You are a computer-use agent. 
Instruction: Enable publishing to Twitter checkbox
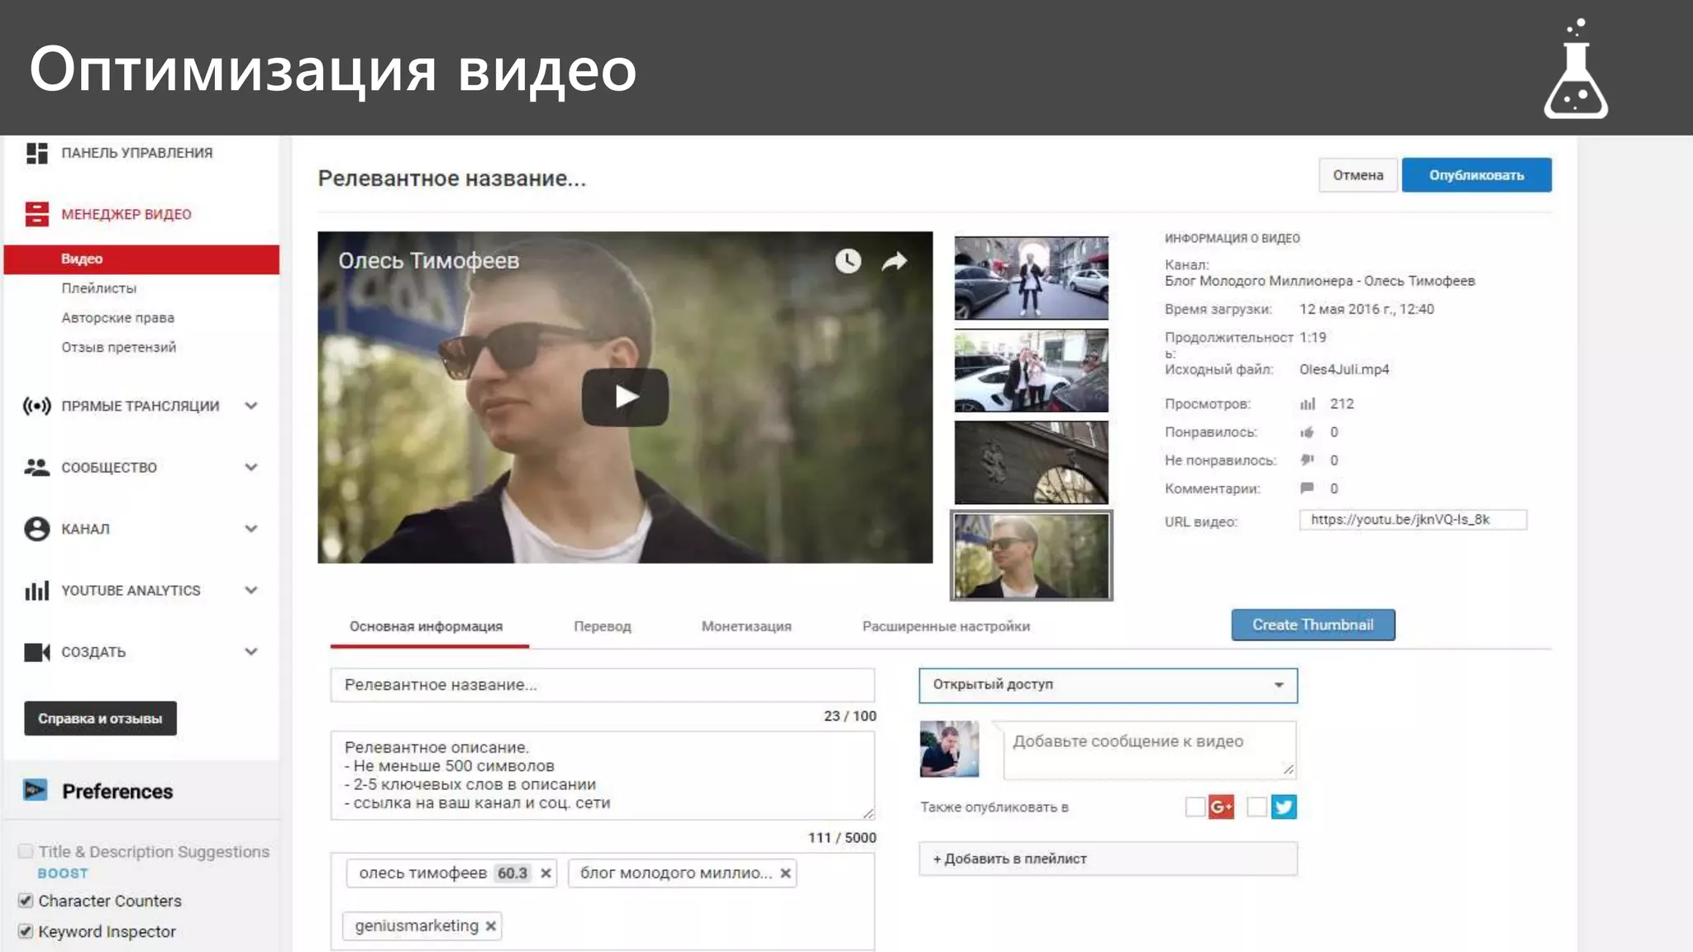pos(1257,807)
